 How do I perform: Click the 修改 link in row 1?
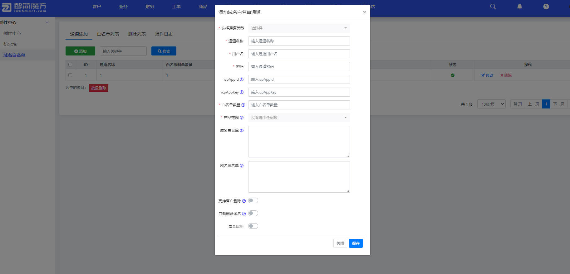point(487,75)
